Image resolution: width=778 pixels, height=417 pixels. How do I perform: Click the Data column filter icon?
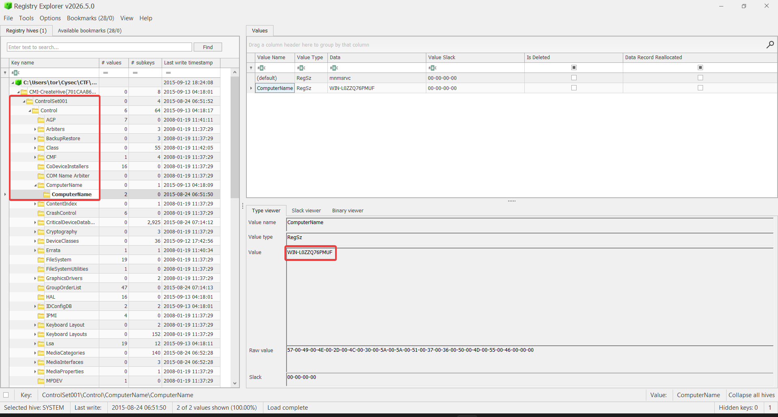(334, 68)
